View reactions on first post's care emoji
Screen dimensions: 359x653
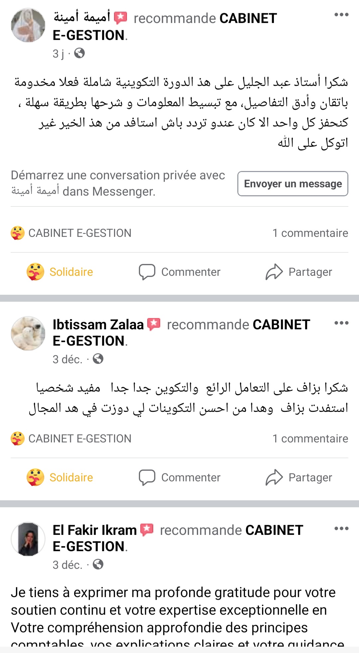point(18,233)
